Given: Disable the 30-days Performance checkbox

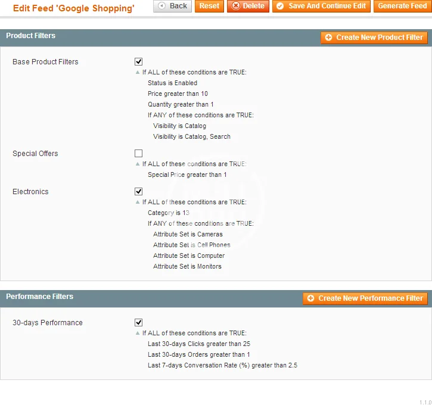Looking at the screenshot, I should tap(139, 323).
